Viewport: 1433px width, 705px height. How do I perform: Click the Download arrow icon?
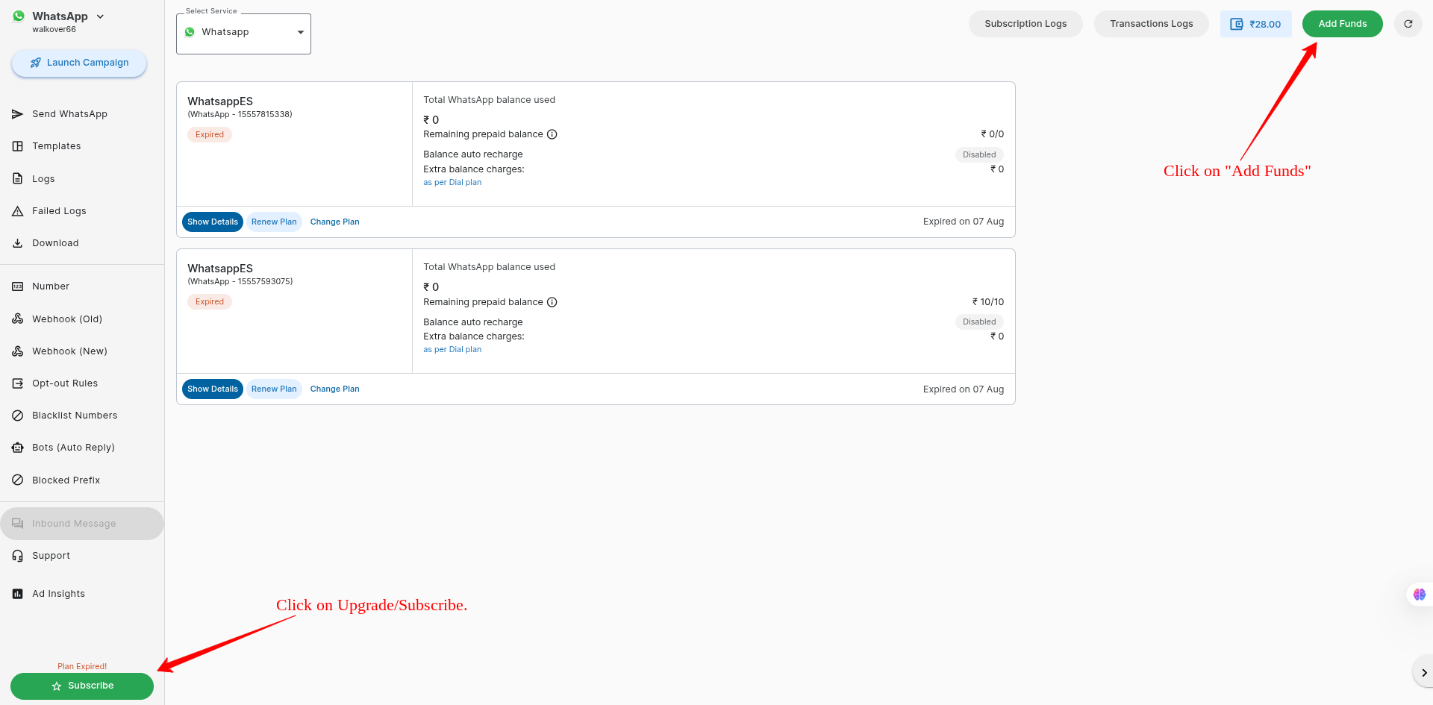(17, 243)
